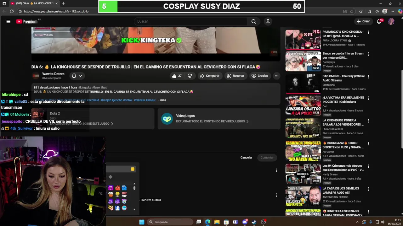Open a new browser tab
403x226 pixels.
coord(63,3)
